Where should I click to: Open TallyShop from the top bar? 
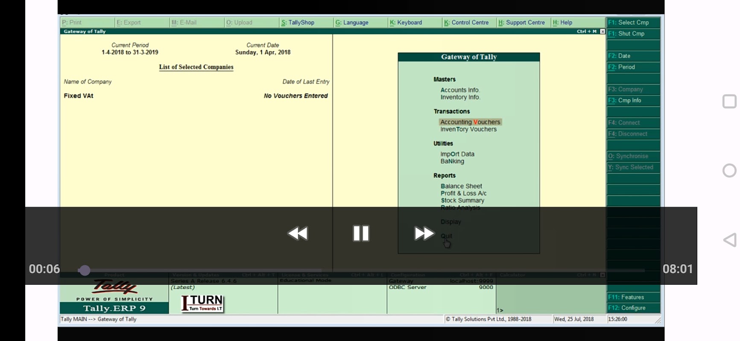pyautogui.click(x=306, y=23)
